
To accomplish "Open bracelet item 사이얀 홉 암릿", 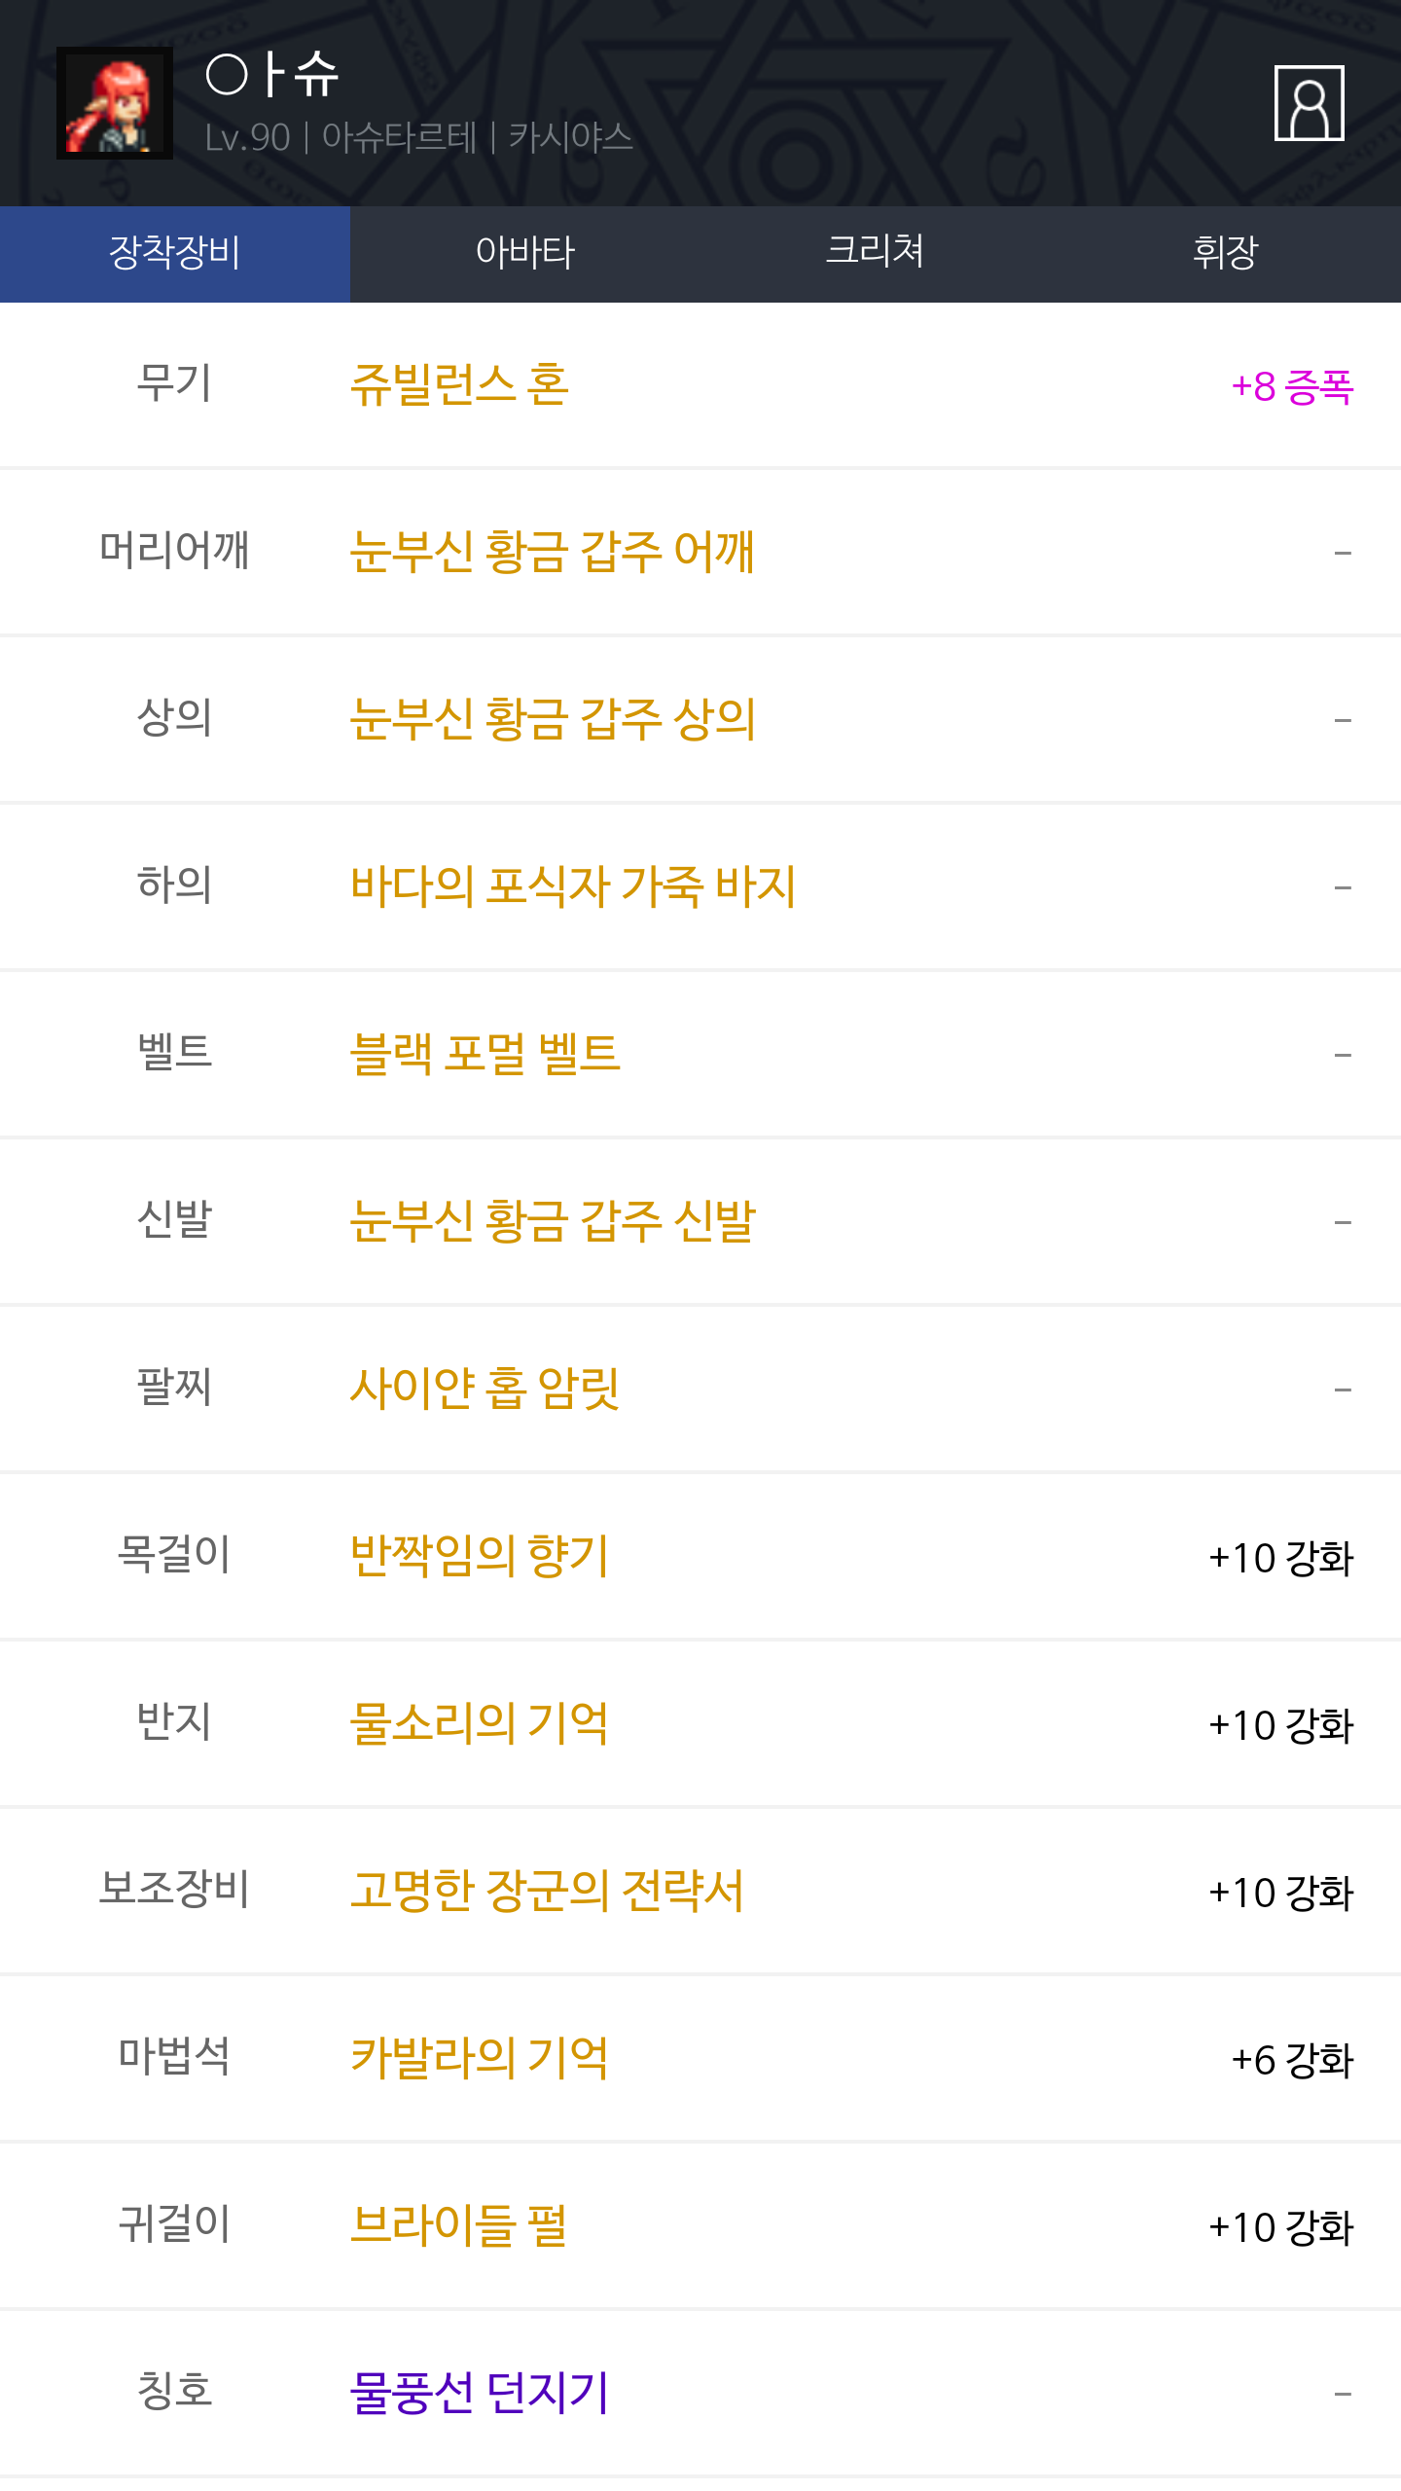I will click(x=485, y=1389).
